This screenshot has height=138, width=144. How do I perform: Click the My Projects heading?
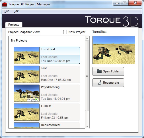click(x=19, y=40)
